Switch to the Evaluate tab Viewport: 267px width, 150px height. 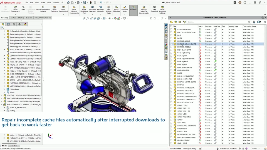tap(29, 18)
